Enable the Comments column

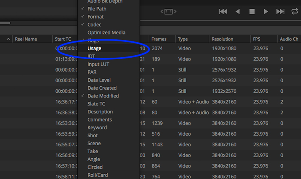pyautogui.click(x=108, y=120)
